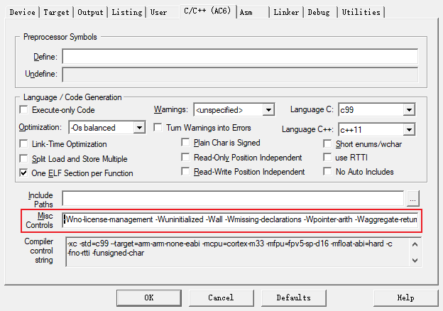
Task: Toggle Link-Time Optimization checkbox
Action: [24, 143]
